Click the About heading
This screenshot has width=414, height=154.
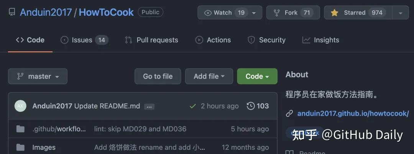[297, 75]
